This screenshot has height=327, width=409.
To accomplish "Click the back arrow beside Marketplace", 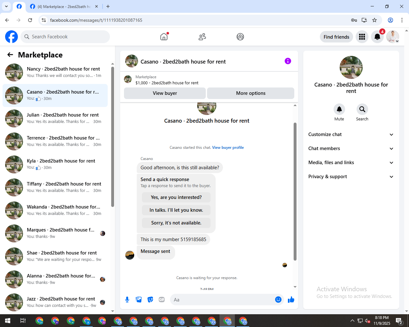I will pos(10,55).
